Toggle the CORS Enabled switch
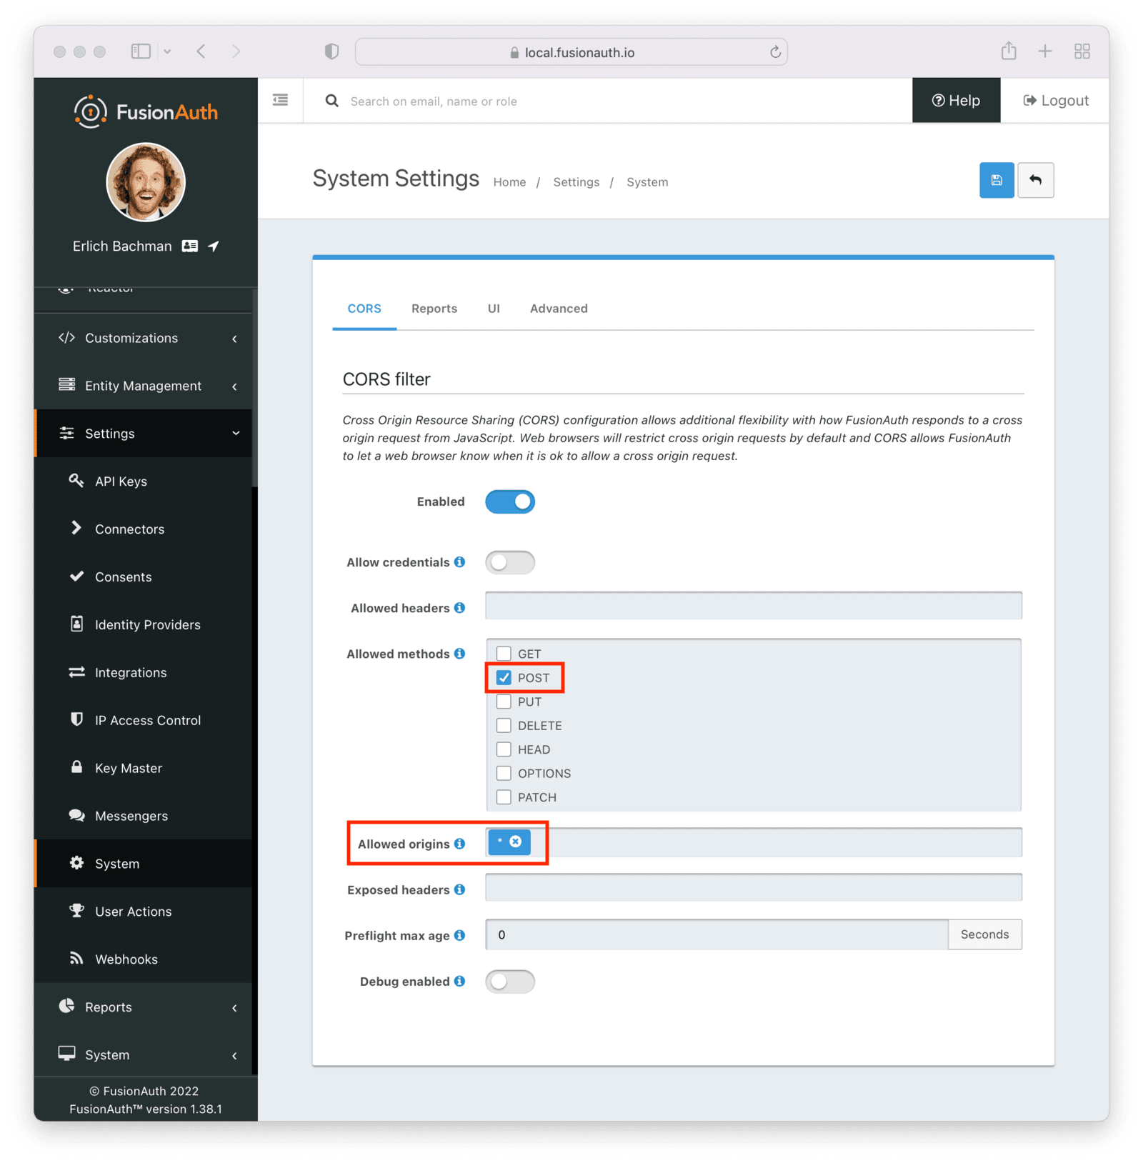This screenshot has width=1143, height=1163. click(510, 501)
